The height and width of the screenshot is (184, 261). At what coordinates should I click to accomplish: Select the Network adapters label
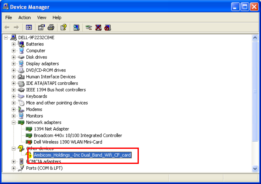(x=44, y=122)
